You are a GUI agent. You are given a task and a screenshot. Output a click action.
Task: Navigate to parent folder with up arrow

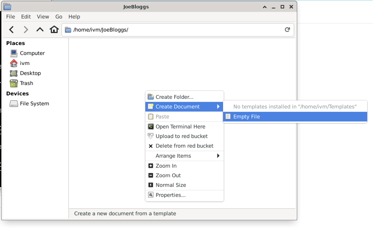tap(40, 30)
